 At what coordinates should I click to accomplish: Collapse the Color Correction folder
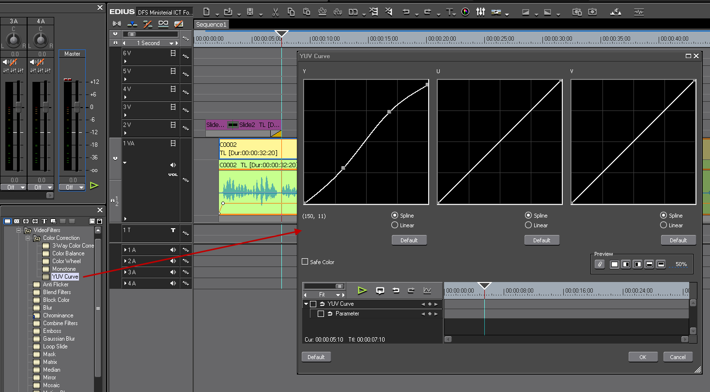[x=28, y=238]
